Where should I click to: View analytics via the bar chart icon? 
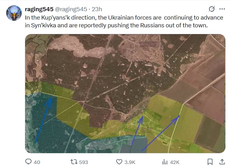[165, 162]
